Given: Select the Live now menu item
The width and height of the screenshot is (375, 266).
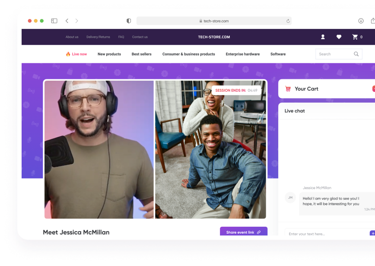Looking at the screenshot, I should coord(79,54).
